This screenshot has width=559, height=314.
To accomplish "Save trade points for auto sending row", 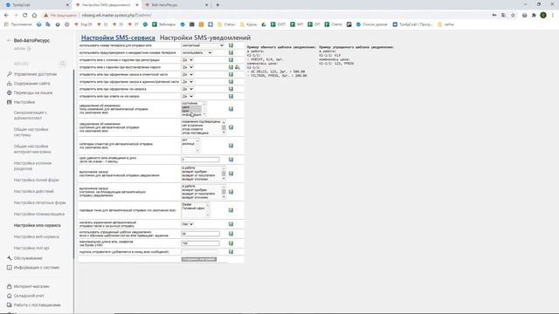I will point(231,210).
